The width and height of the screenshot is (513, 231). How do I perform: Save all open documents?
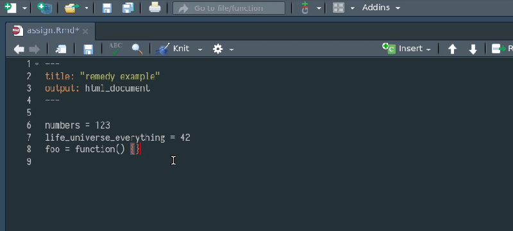click(x=128, y=8)
